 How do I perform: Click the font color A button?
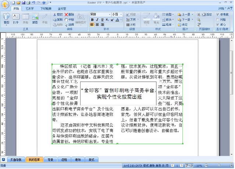[x=117, y=20]
